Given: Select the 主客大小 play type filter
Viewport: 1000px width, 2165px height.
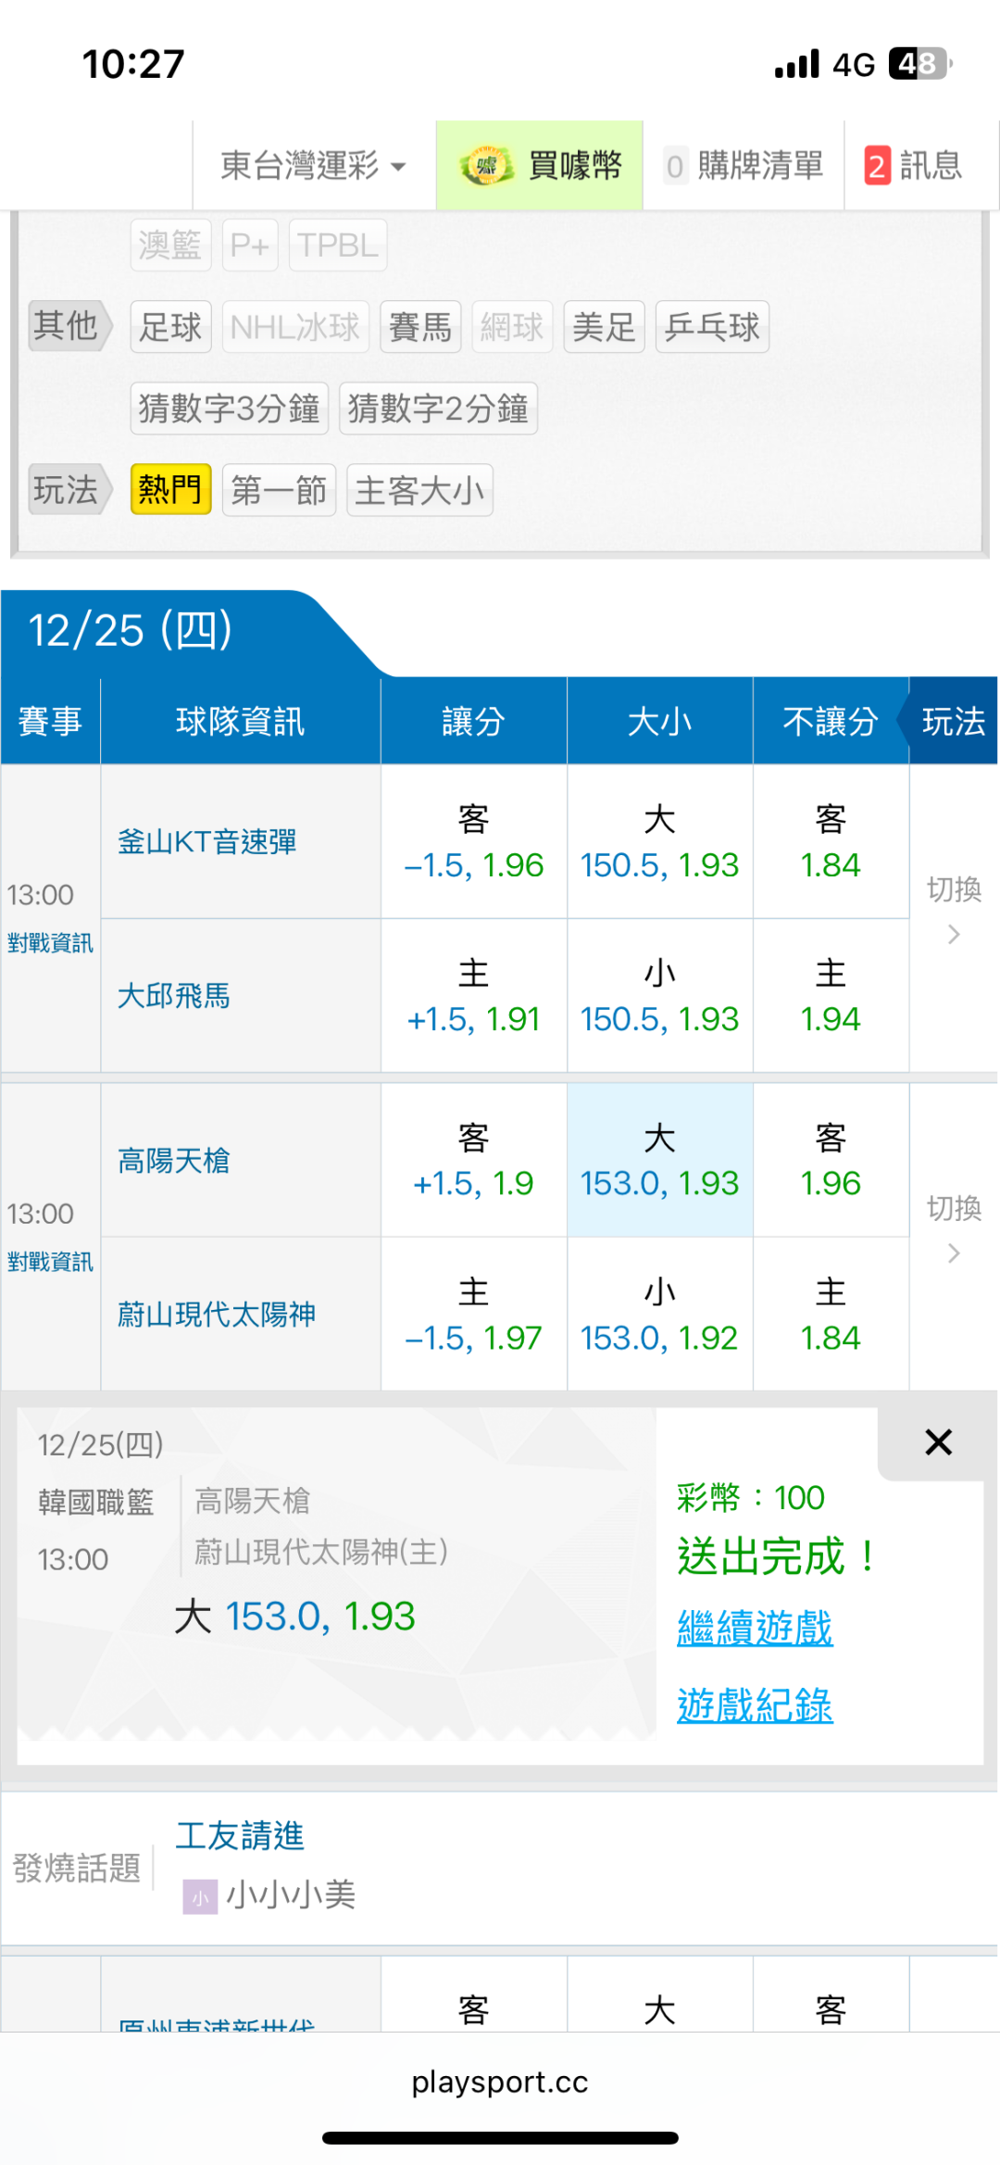Looking at the screenshot, I should pyautogui.click(x=419, y=490).
